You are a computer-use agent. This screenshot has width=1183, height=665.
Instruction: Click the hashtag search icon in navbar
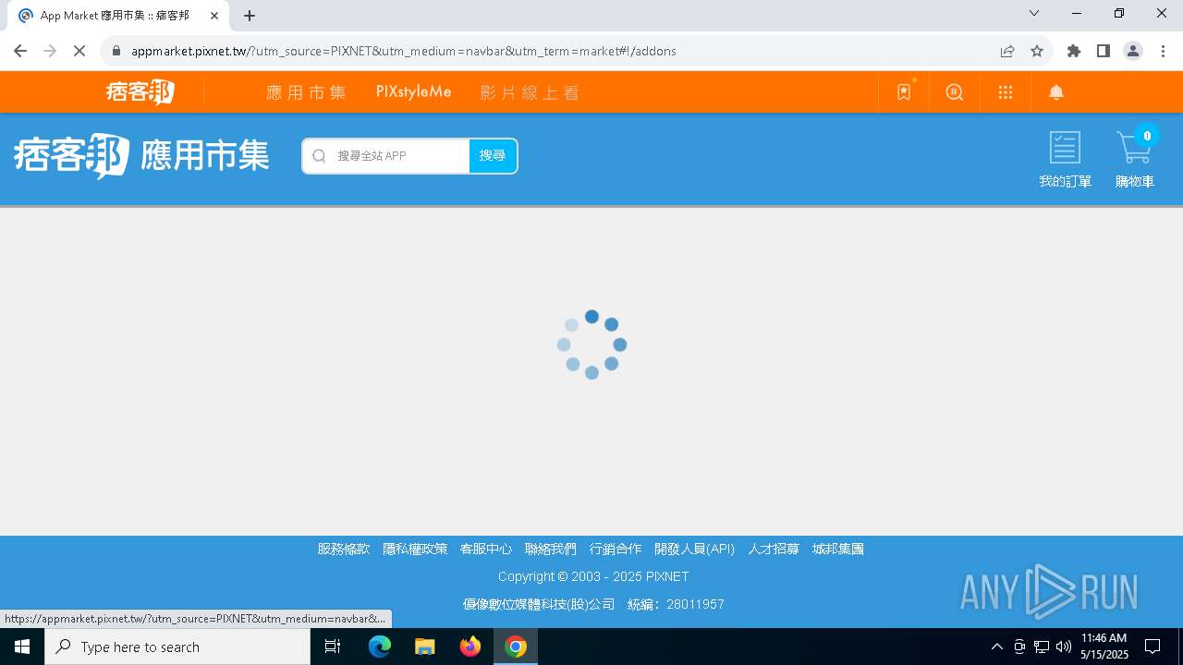click(955, 91)
